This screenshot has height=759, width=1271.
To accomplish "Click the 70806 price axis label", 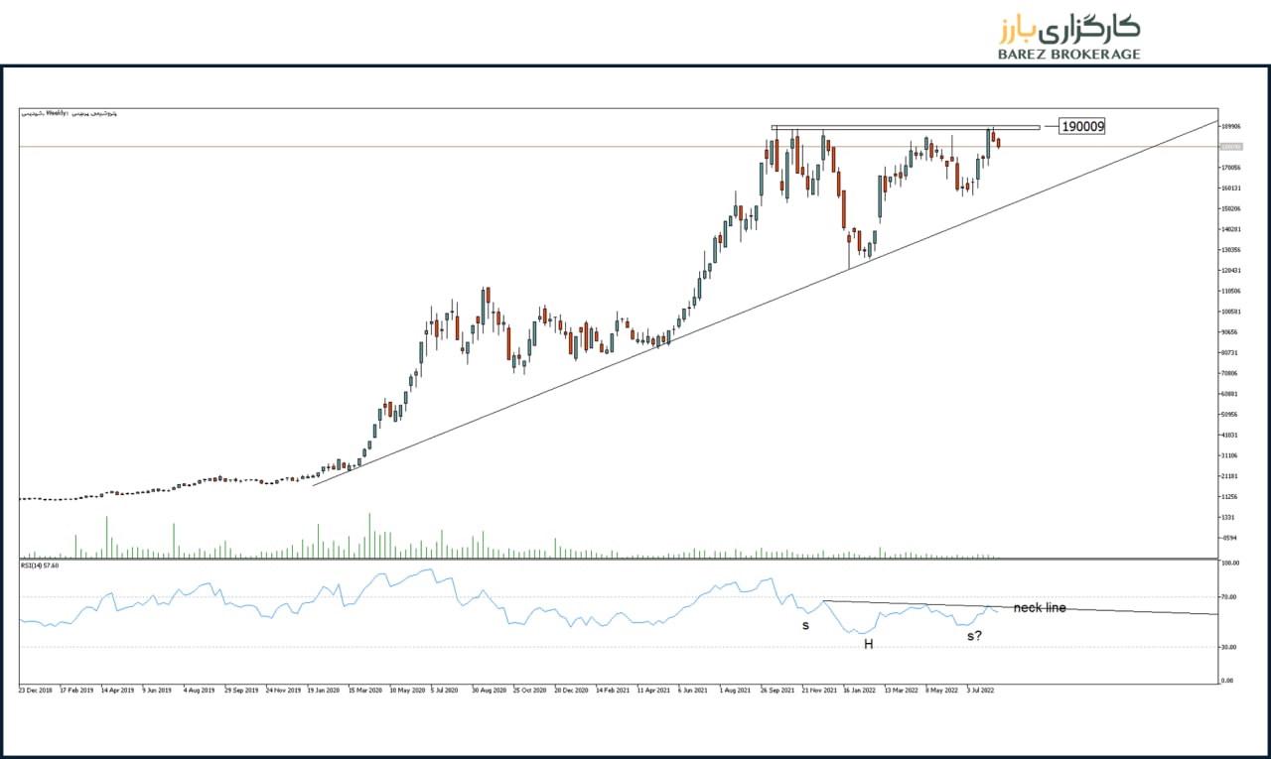I will point(1229,374).
